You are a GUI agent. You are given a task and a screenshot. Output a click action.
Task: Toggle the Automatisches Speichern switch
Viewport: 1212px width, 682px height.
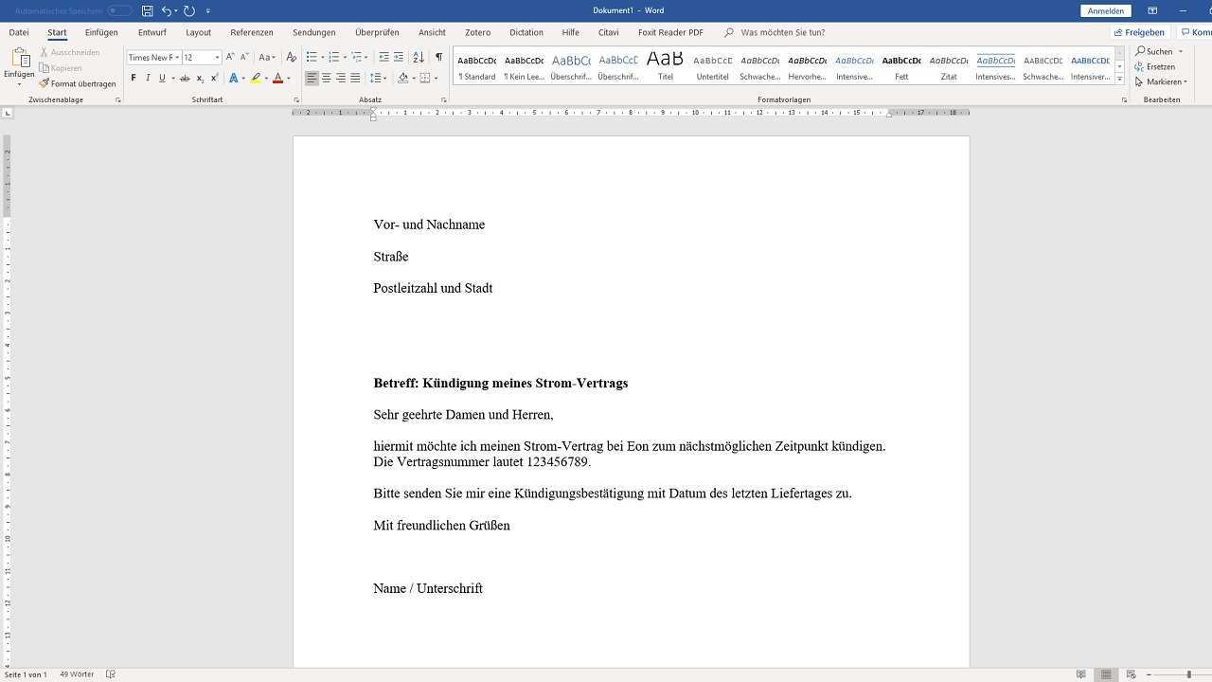(119, 10)
